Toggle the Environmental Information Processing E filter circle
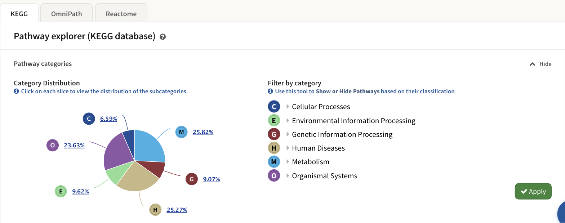This screenshot has width=565, height=223. coord(274,120)
